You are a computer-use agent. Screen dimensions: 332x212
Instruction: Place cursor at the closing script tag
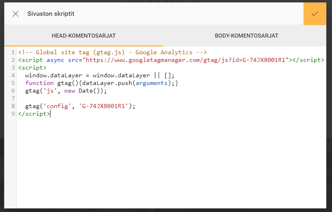coord(34,114)
